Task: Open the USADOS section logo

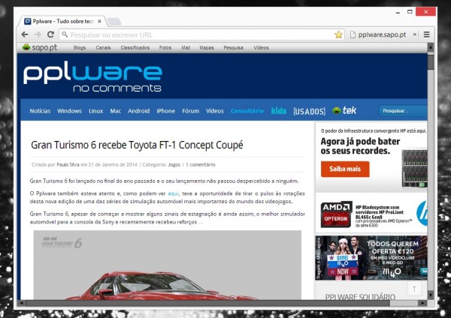Action: pyautogui.click(x=309, y=111)
